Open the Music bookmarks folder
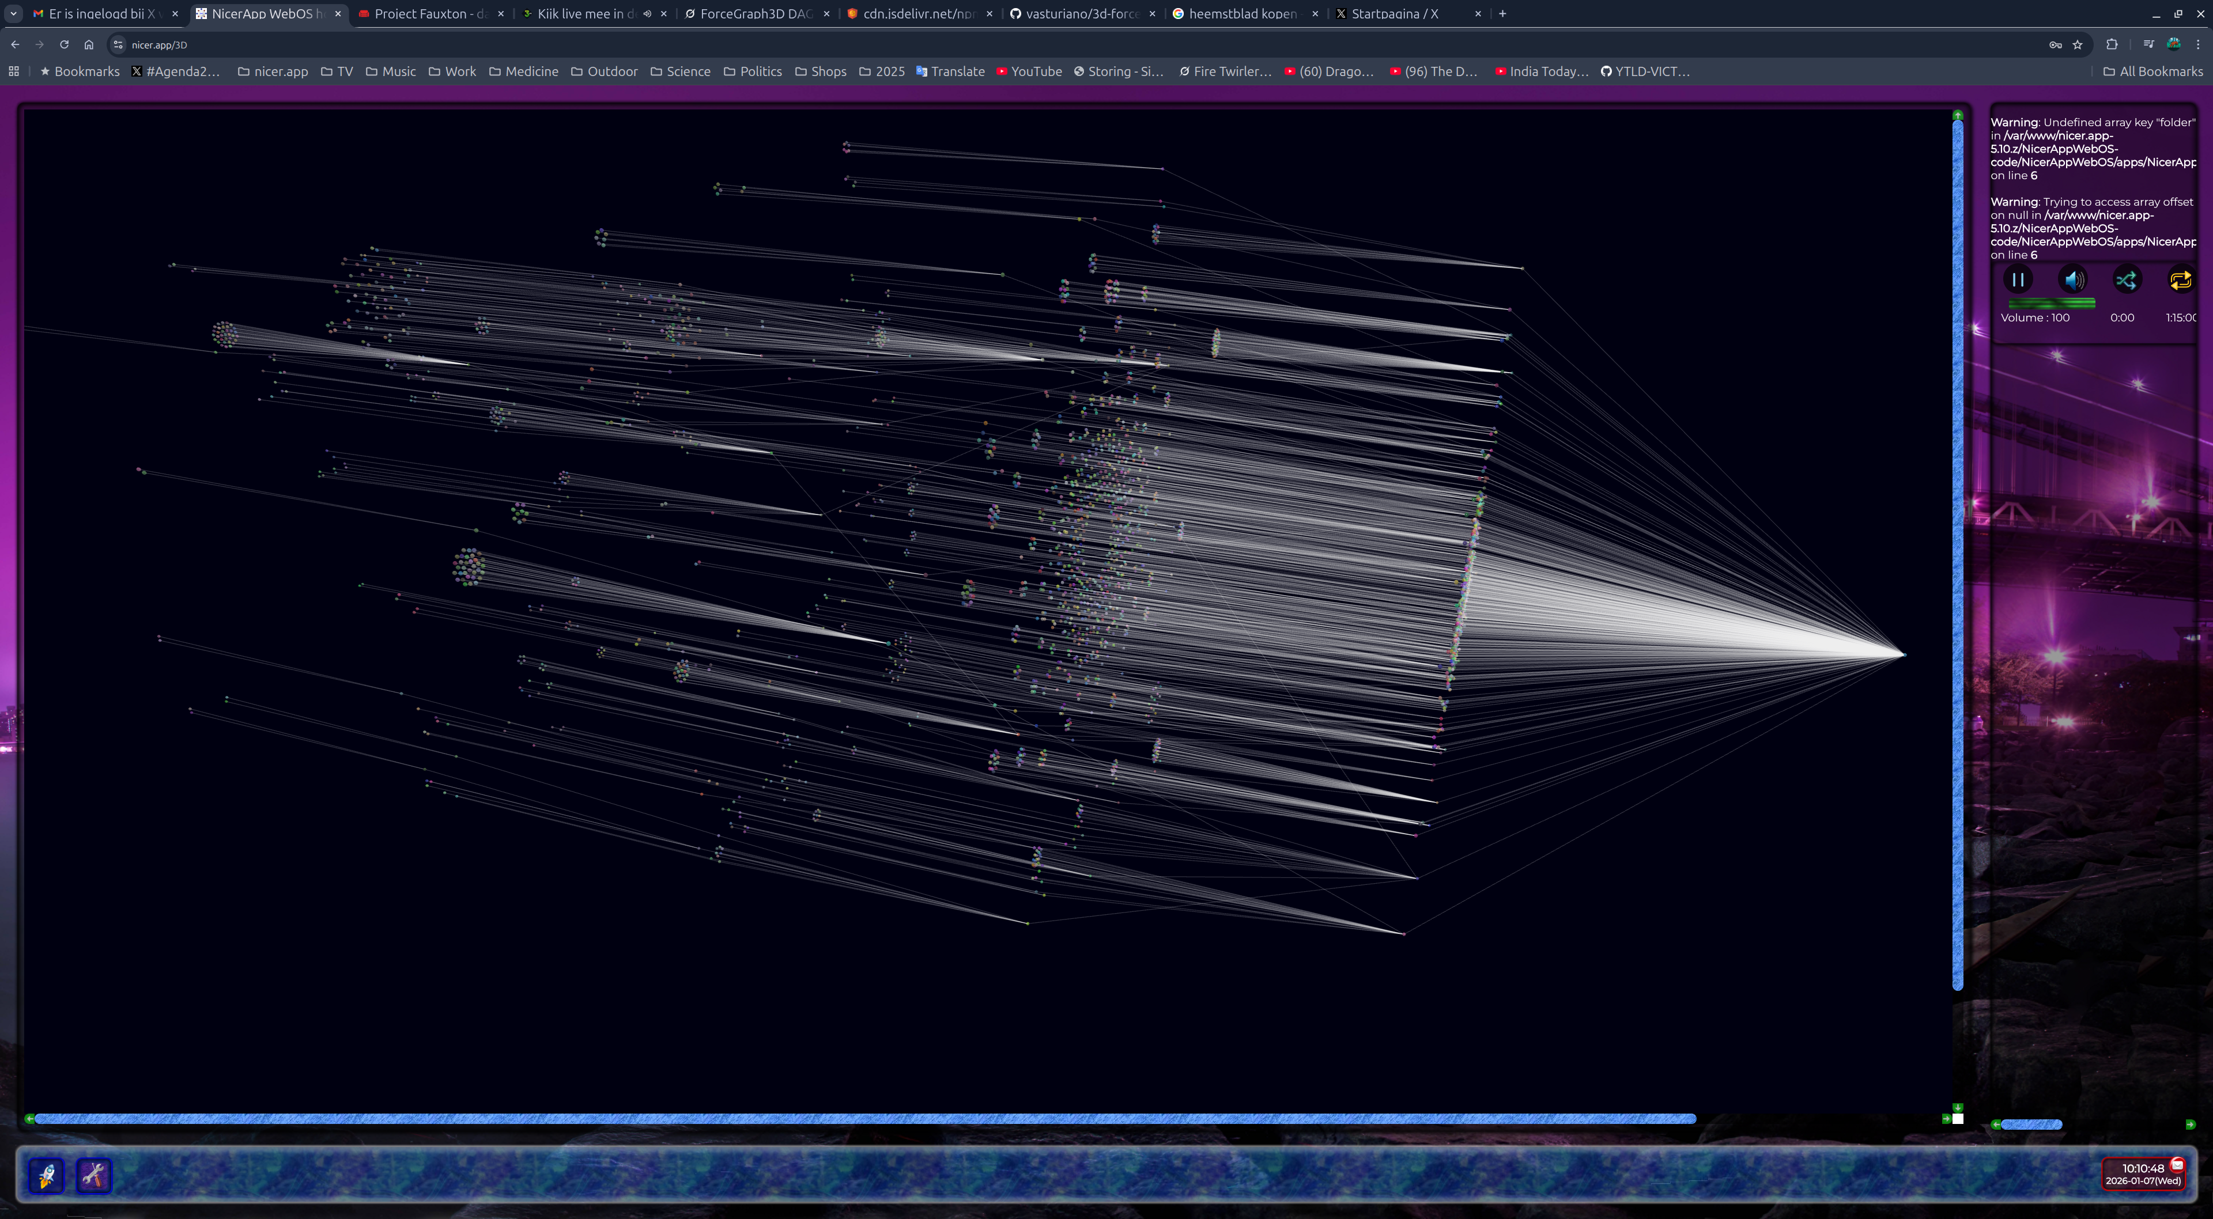The width and height of the screenshot is (2213, 1219). pyautogui.click(x=391, y=71)
